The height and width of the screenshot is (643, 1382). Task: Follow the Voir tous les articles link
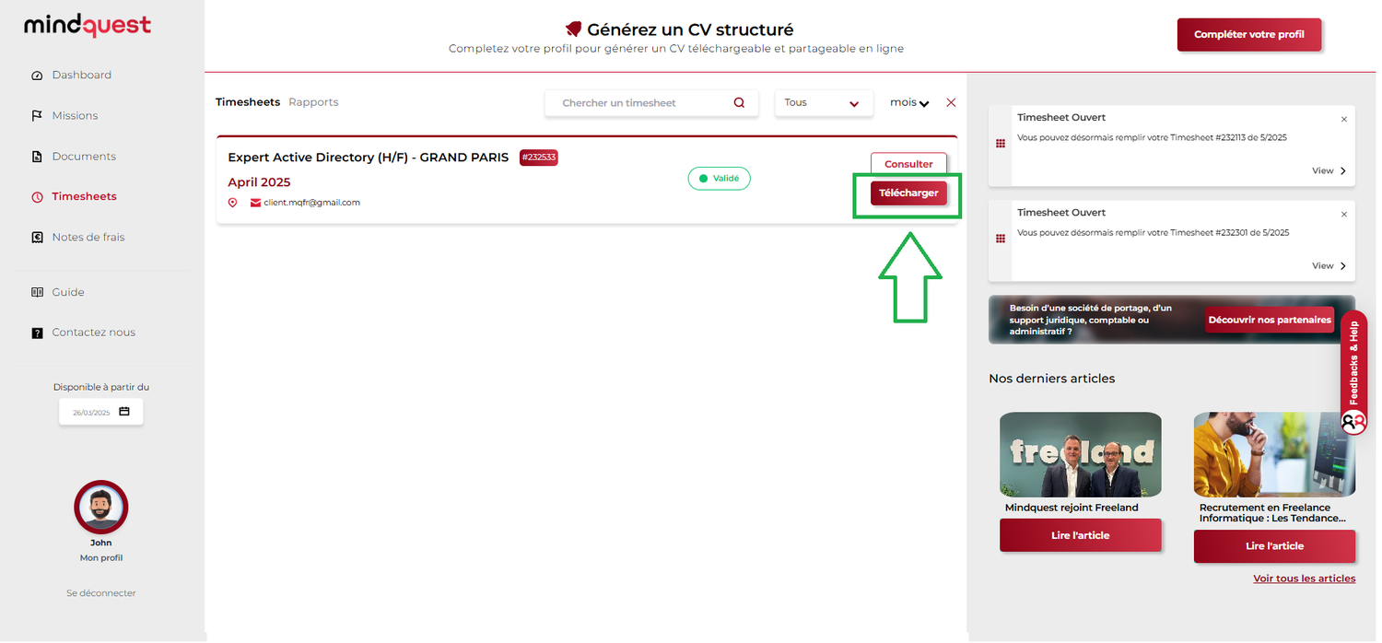(1305, 579)
